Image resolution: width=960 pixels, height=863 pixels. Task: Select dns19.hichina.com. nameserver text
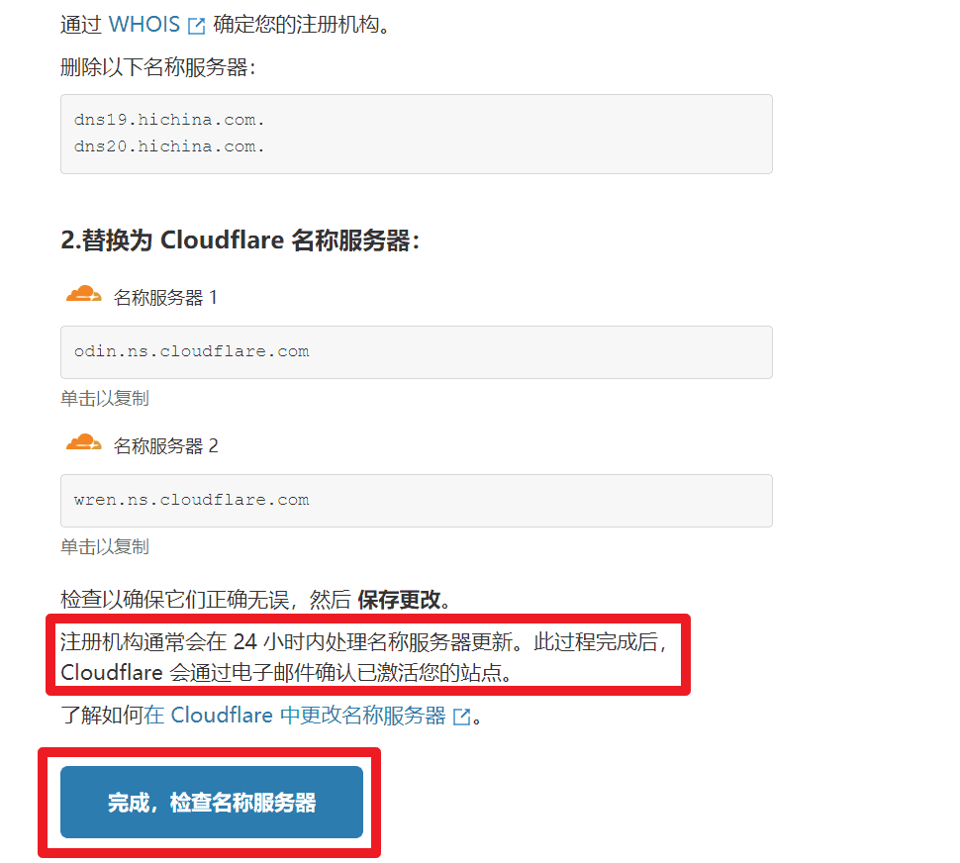point(169,120)
